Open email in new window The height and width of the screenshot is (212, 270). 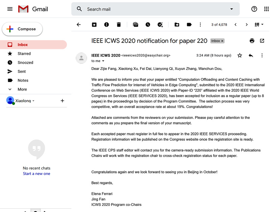coord(262,41)
